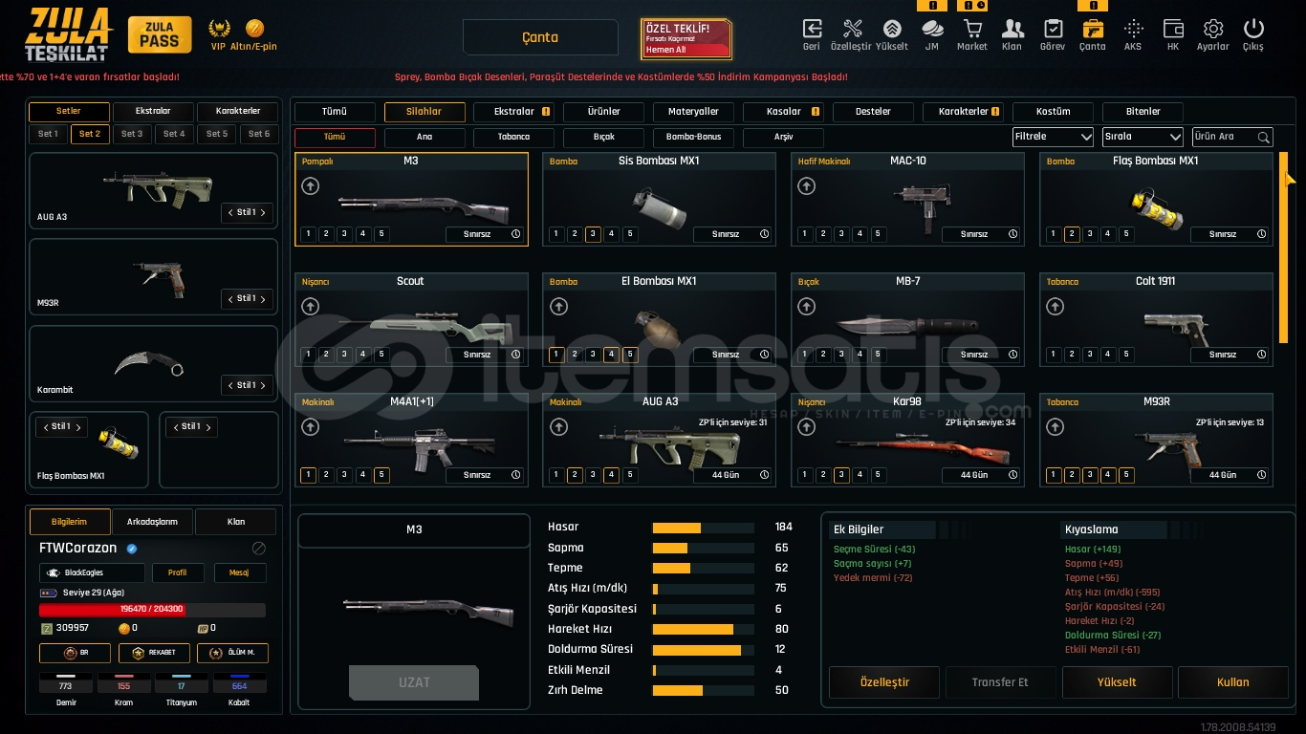
Task: Open the Özelleştir tools icon
Action: coord(852,29)
